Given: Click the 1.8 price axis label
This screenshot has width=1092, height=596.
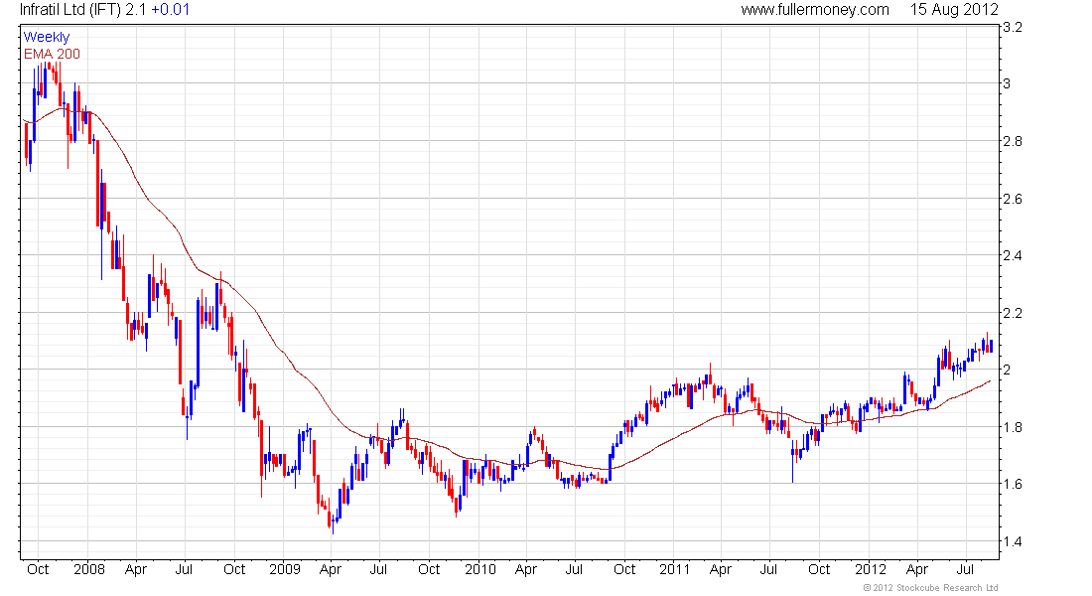Looking at the screenshot, I should click(x=1012, y=427).
